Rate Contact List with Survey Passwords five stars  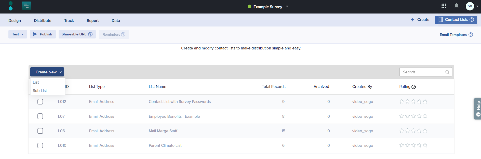click(x=425, y=101)
